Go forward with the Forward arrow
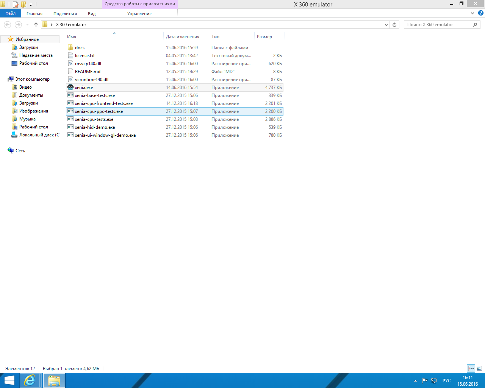 tap(18, 25)
